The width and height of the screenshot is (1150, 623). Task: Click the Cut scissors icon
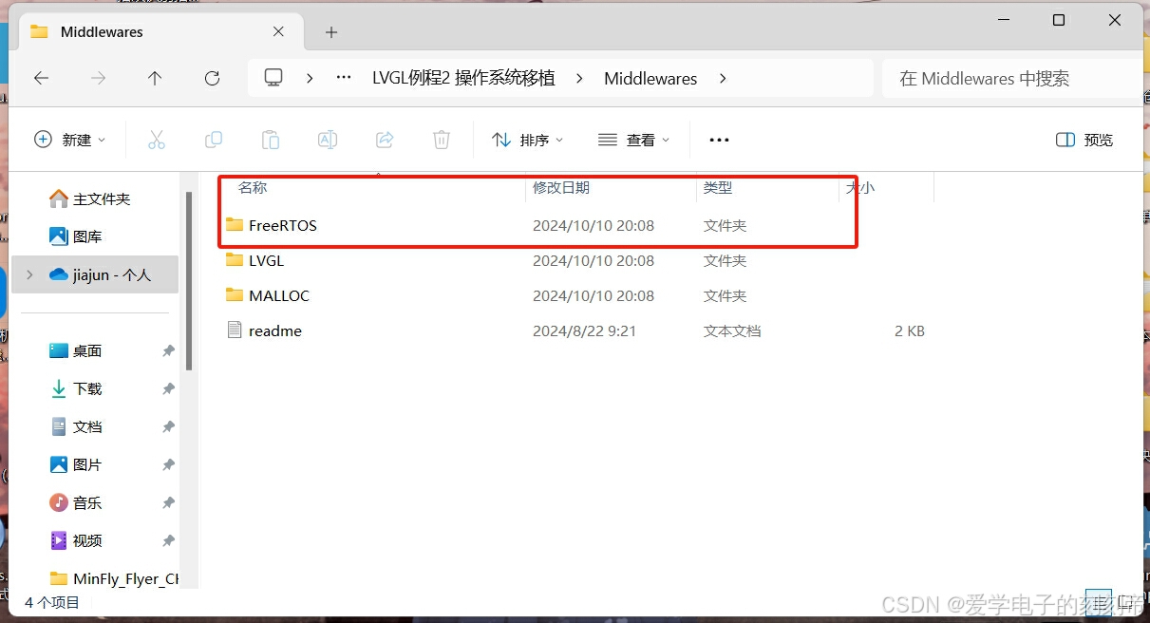[157, 140]
